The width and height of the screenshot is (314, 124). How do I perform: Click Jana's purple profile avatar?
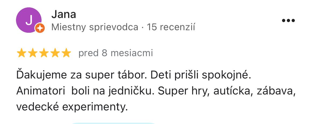[28, 20]
